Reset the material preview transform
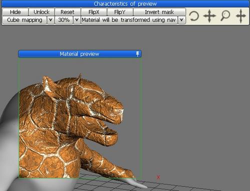Screen dimensions: 250x191 tap(67, 12)
